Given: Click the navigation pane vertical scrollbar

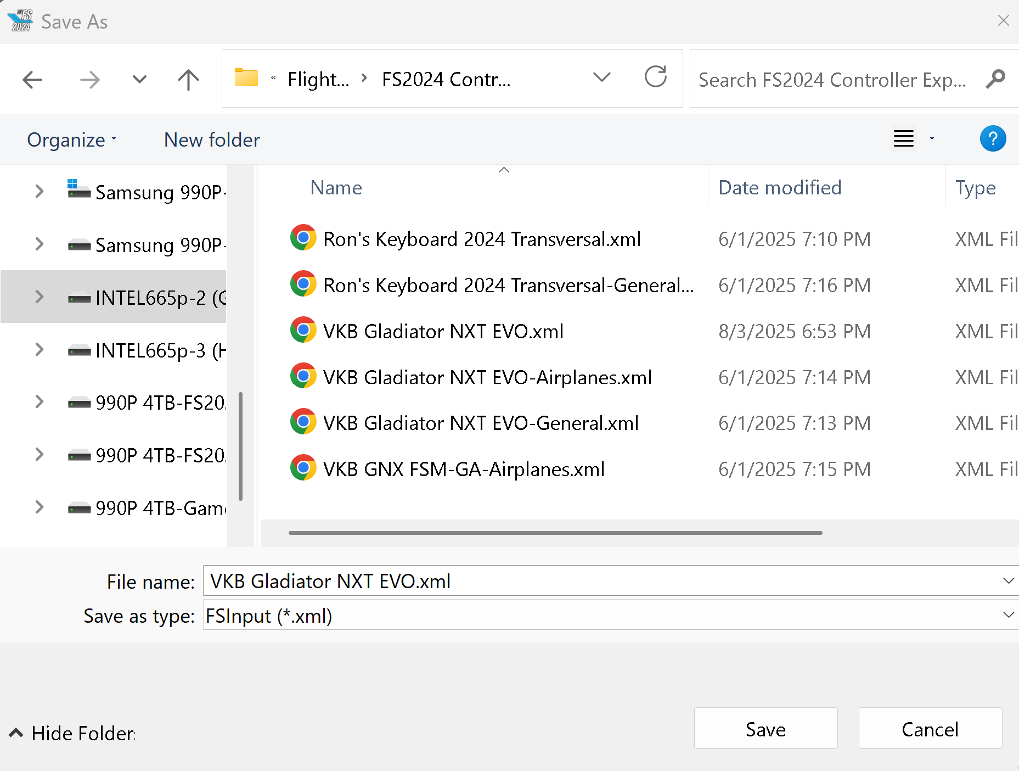Looking at the screenshot, I should point(240,446).
